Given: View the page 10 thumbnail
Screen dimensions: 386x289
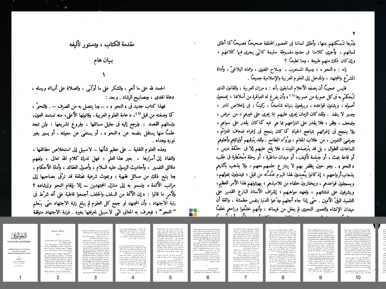Looking at the screenshot, I should (x=358, y=253).
